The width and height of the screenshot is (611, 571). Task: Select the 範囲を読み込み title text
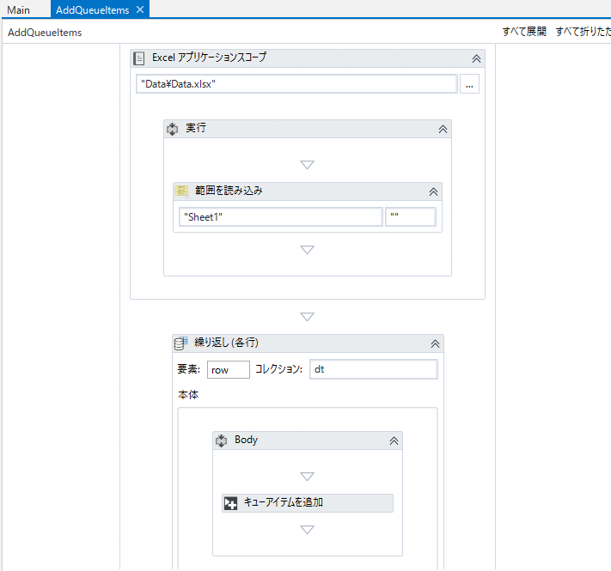(x=229, y=191)
